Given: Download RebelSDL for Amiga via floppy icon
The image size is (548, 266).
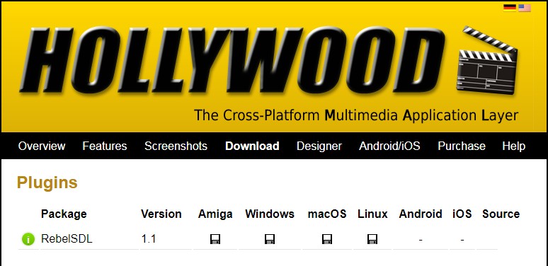Looking at the screenshot, I should point(215,239).
